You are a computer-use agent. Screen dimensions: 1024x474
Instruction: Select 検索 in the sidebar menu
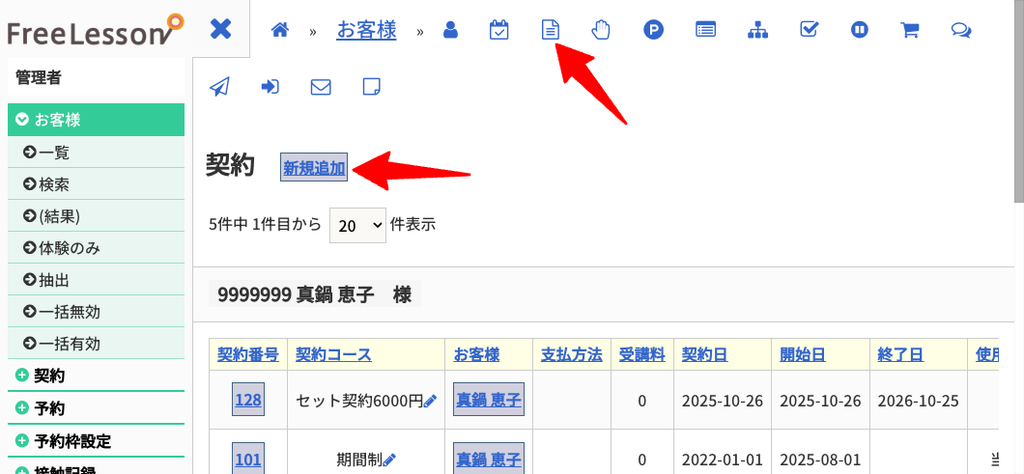point(53,183)
